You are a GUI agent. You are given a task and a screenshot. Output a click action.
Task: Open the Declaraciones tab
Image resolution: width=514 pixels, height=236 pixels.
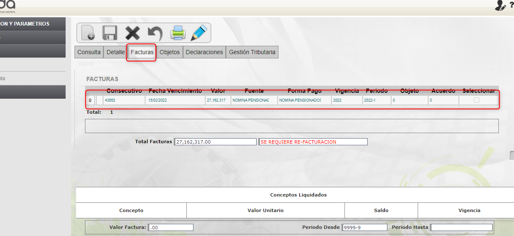click(x=204, y=52)
